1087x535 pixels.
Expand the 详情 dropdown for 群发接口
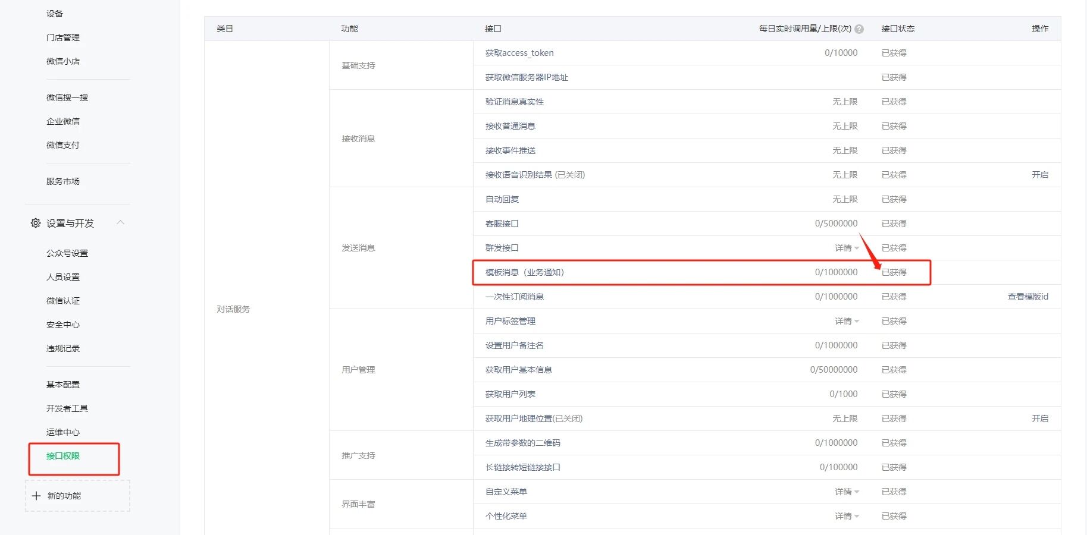coord(846,248)
